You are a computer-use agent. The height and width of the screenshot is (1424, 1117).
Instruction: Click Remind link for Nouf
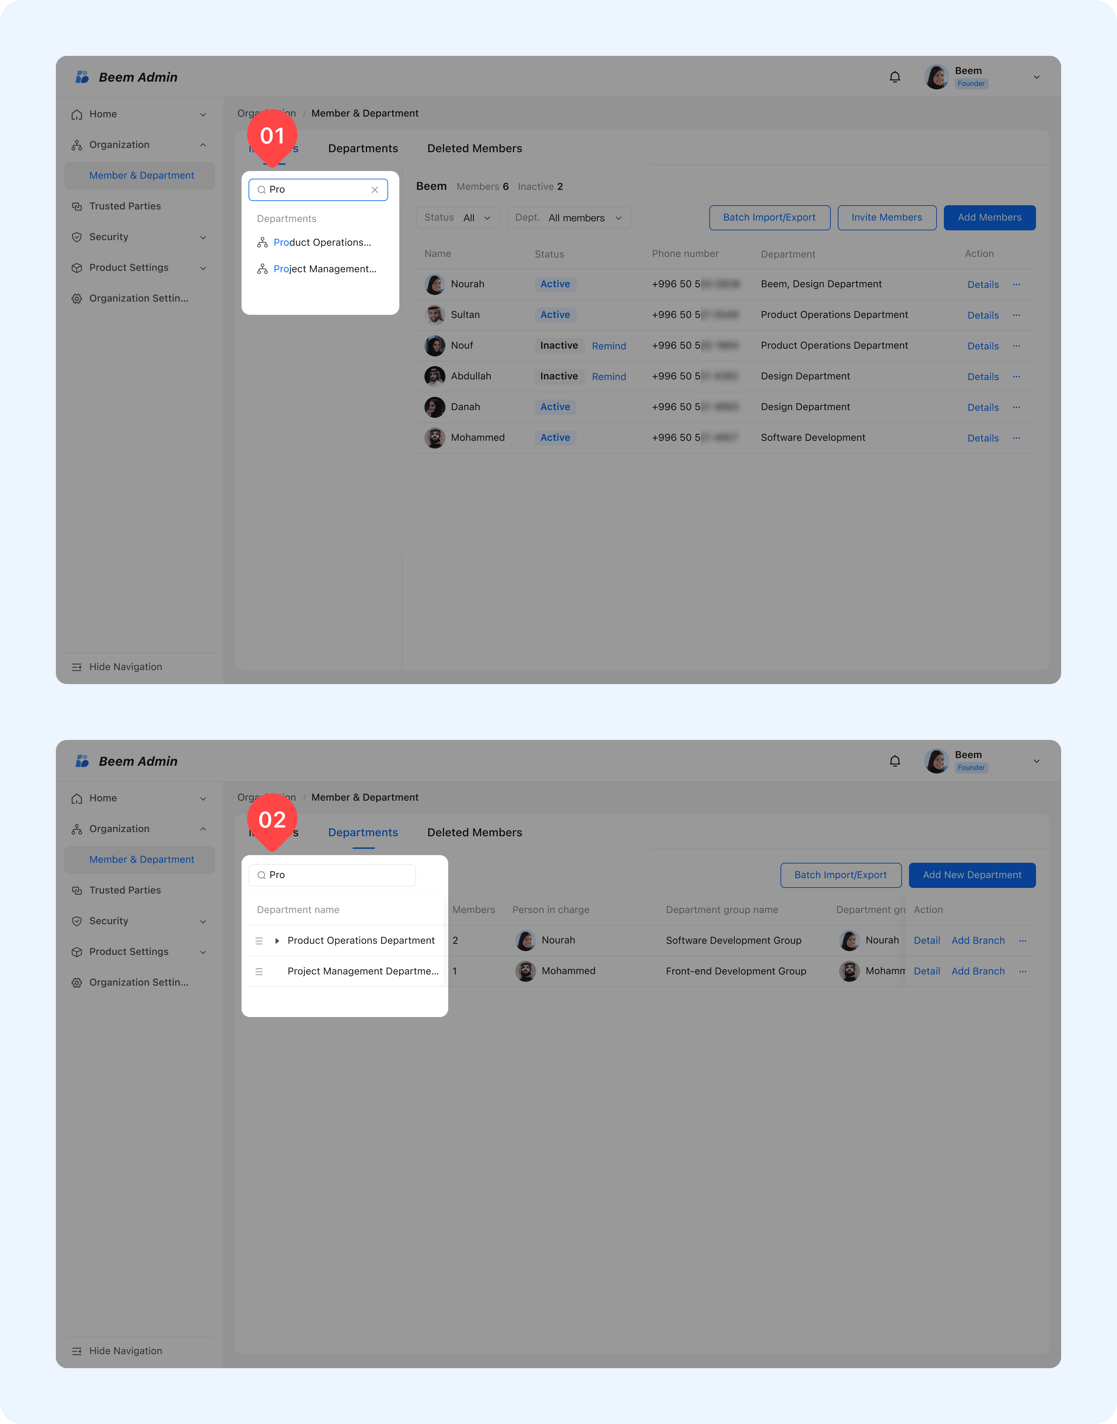[608, 346]
